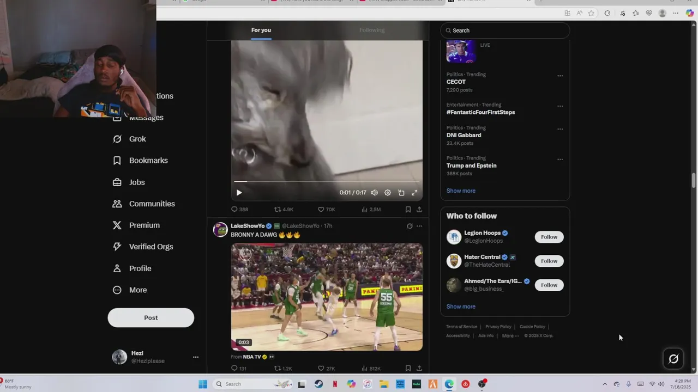Open the Cookie Policy footer link
This screenshot has width=698, height=392.
point(532,327)
